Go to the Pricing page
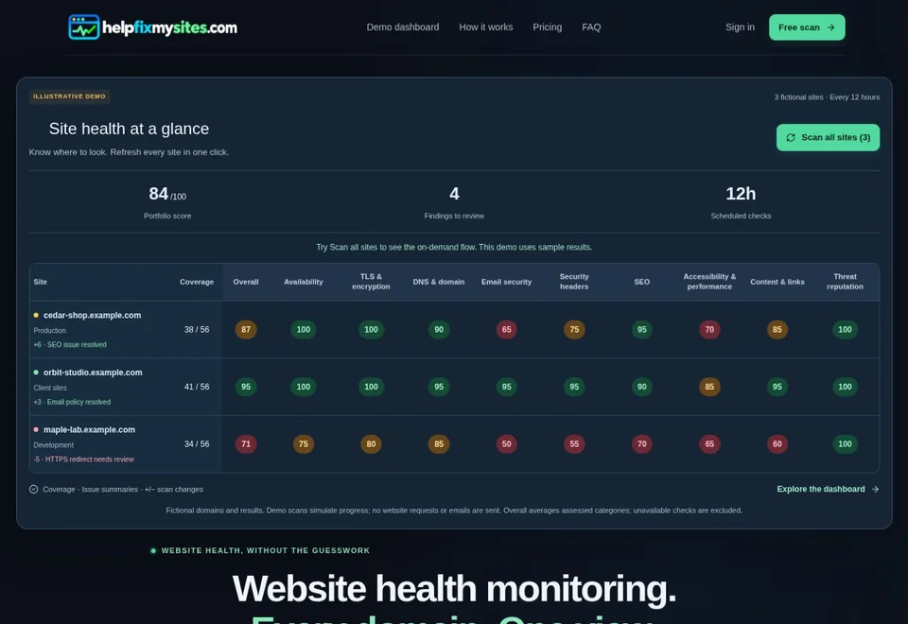 point(548,27)
